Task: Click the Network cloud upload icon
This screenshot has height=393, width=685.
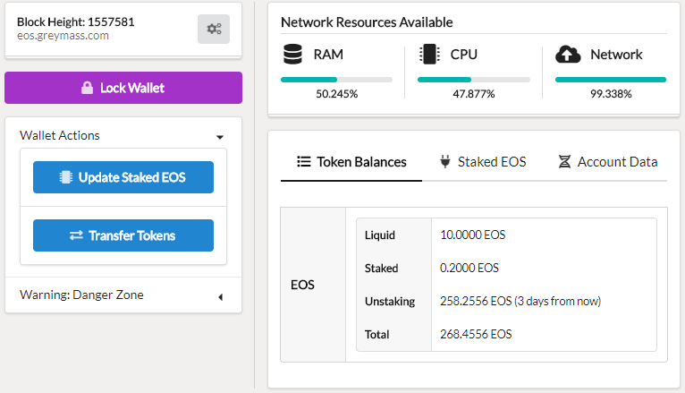Action: [x=568, y=55]
